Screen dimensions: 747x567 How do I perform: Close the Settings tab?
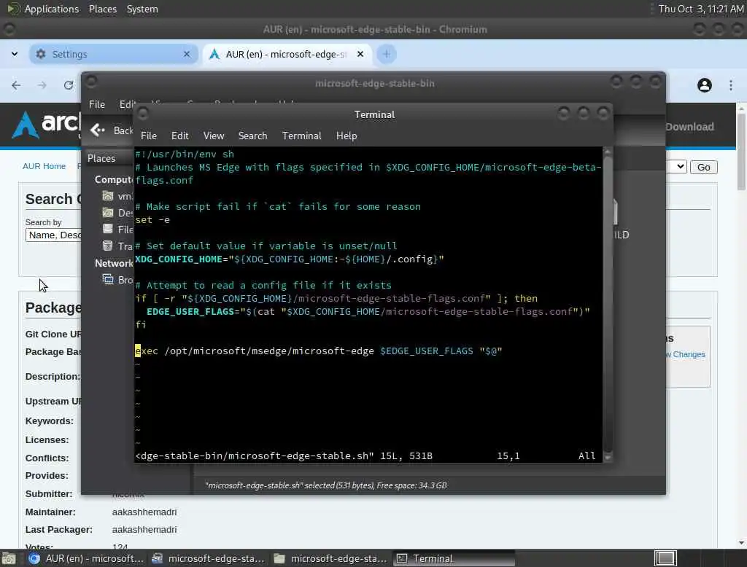[x=187, y=54]
